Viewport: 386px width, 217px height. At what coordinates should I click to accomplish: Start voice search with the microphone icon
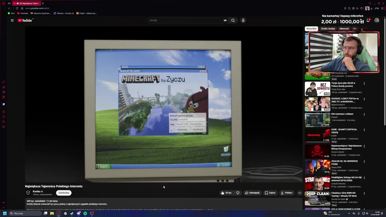click(243, 20)
